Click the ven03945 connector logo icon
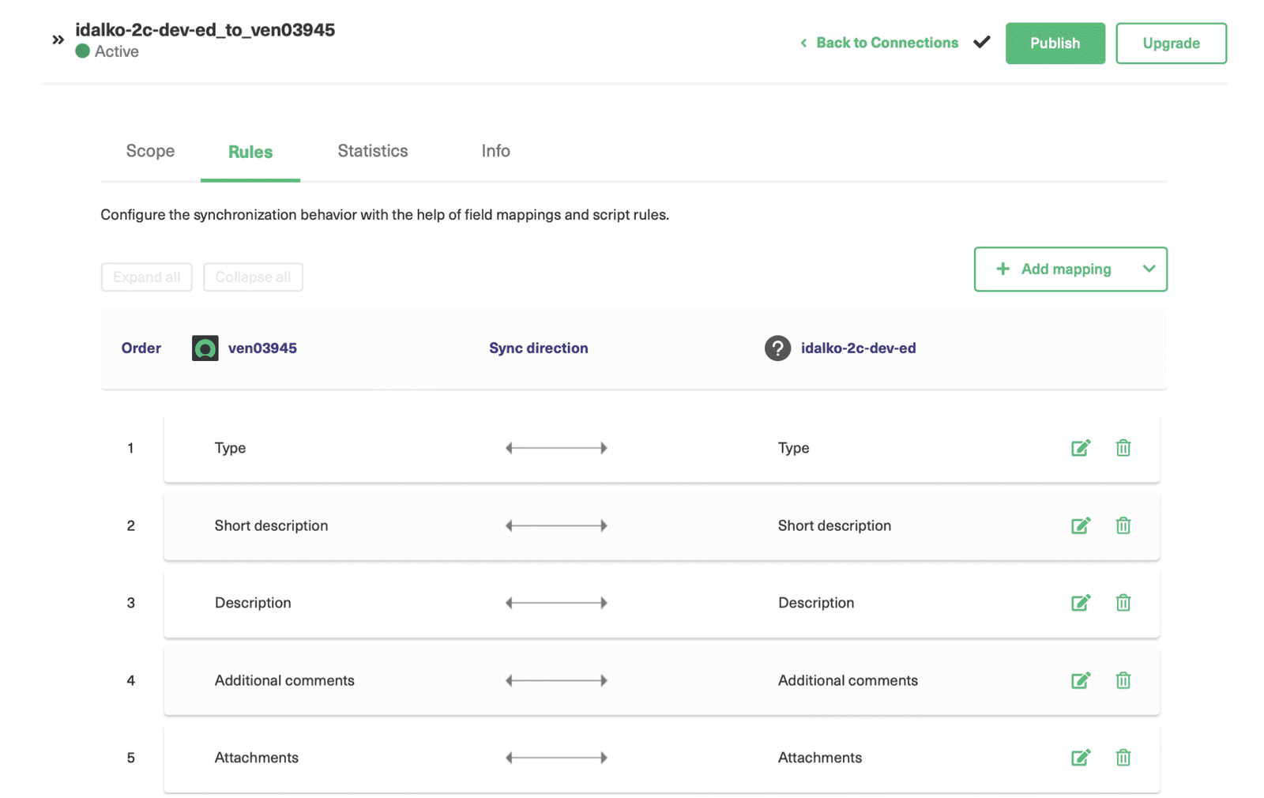The width and height of the screenshot is (1264, 798). click(205, 348)
